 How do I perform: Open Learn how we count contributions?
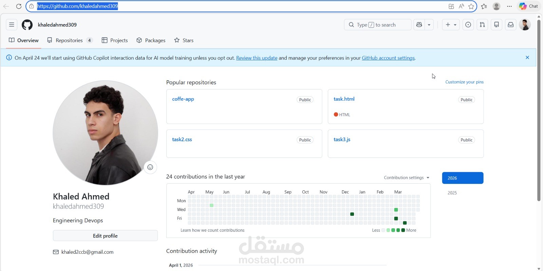coord(212,230)
